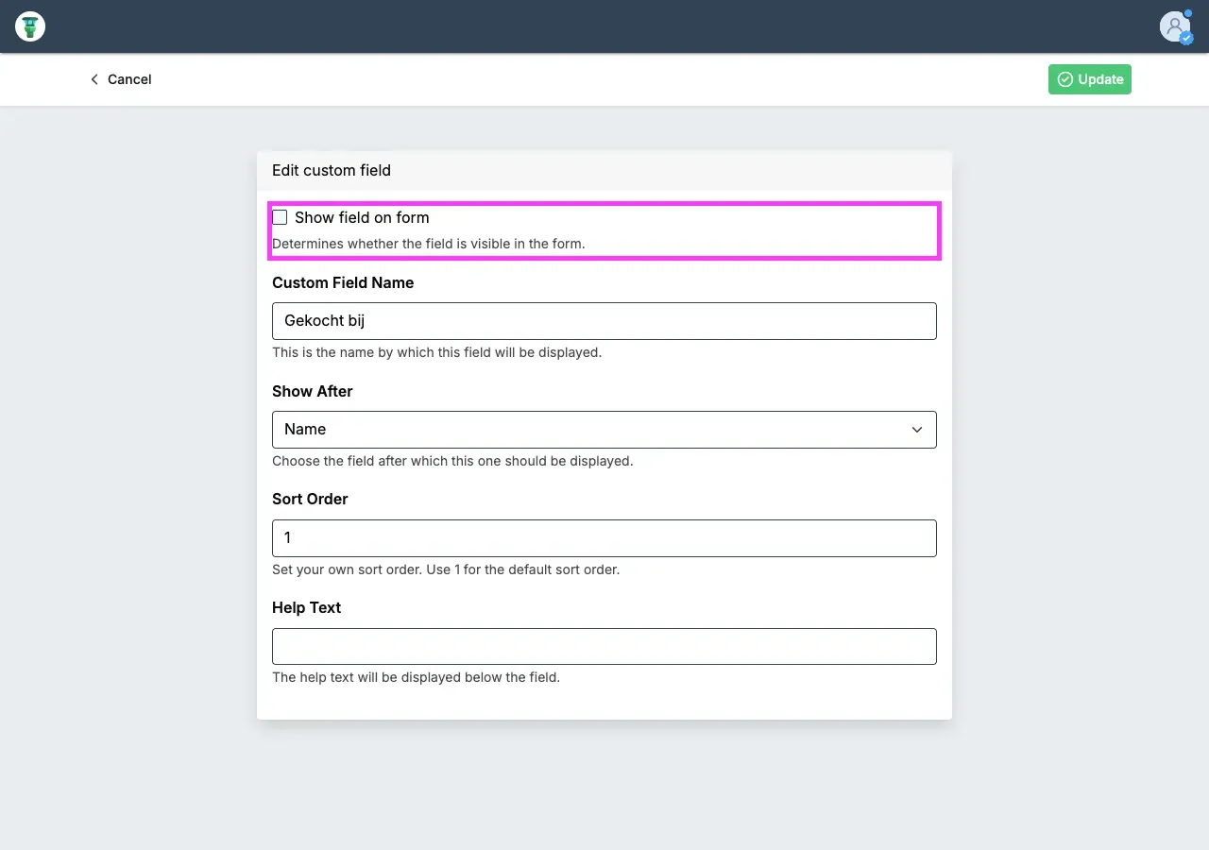This screenshot has height=850, width=1209.
Task: Click into the Sort Order field
Action: (x=604, y=538)
